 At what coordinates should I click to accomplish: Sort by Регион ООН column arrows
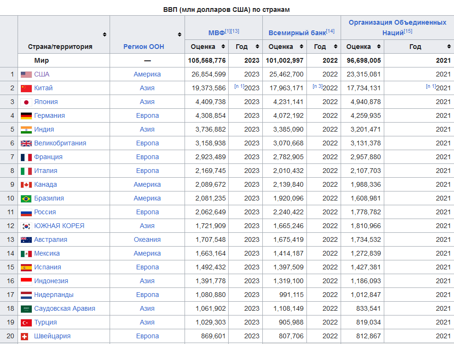[x=180, y=35]
